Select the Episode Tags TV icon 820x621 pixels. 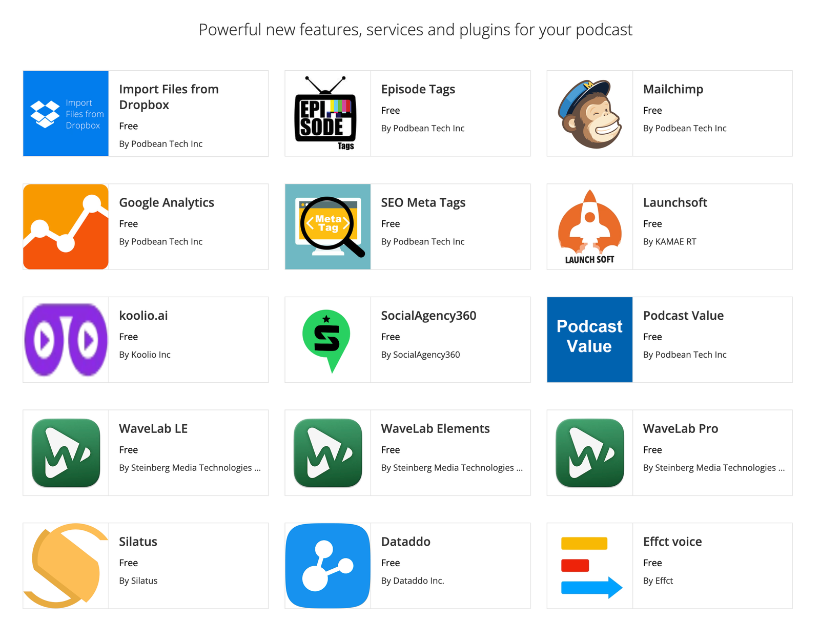[327, 113]
